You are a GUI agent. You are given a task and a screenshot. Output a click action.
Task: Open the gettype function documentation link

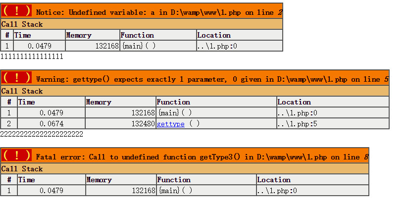click(171, 124)
